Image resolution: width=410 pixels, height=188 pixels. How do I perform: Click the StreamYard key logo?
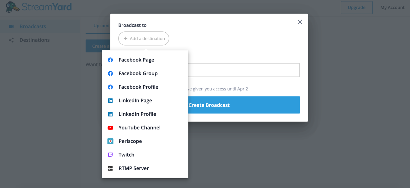pyautogui.click(x=12, y=6)
